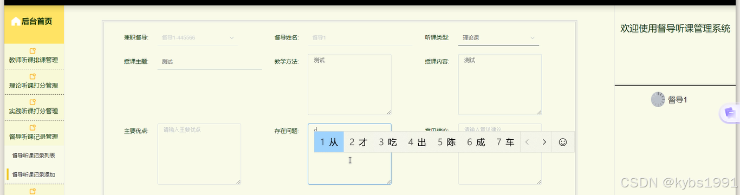740x195 pixels.
Task: Open the 兼职督导 dropdown
Action: 197,37
